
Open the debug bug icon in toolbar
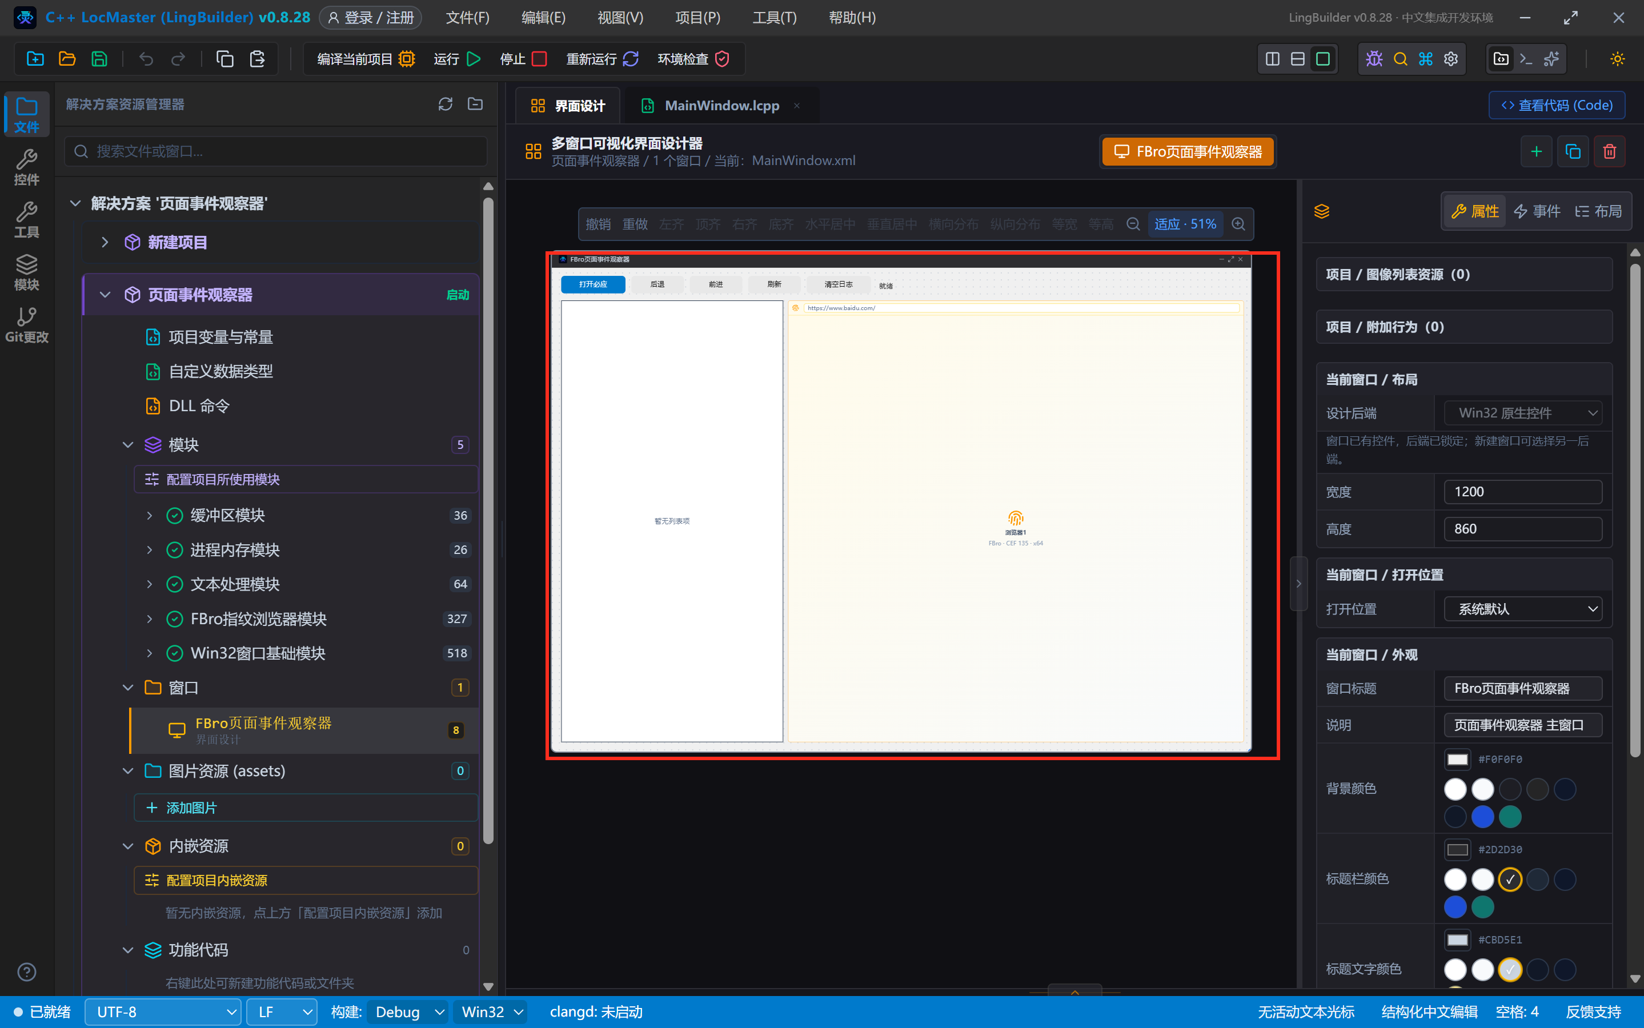tap(1374, 59)
